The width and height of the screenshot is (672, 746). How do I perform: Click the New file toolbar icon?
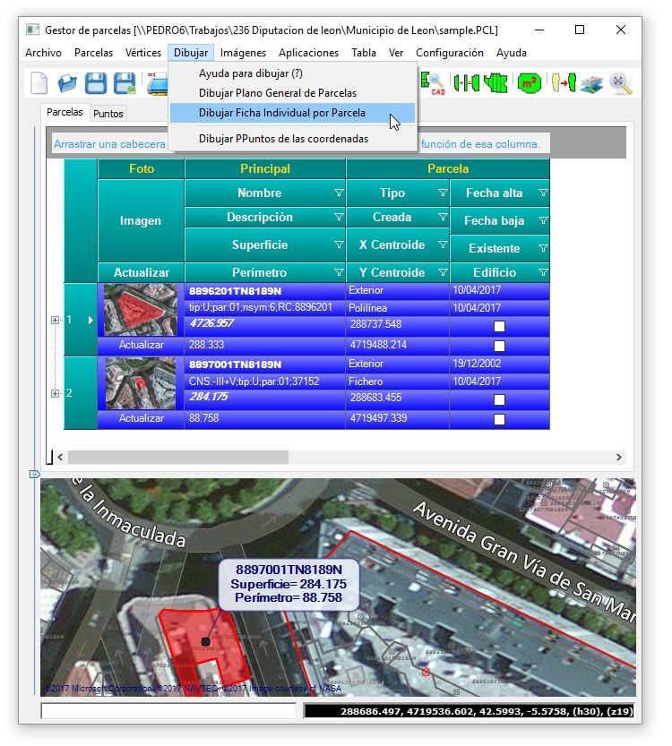tap(39, 83)
